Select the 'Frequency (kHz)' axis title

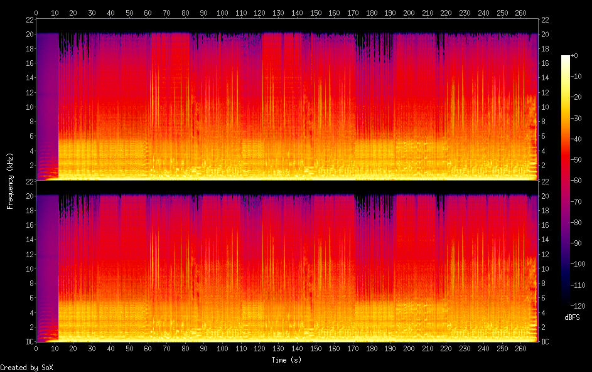point(10,181)
